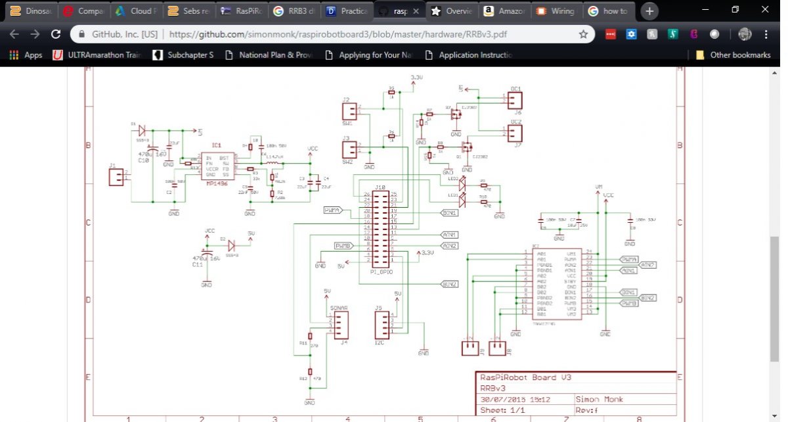Click the 'IC1' component label
788x422 pixels.
pyautogui.click(x=217, y=145)
